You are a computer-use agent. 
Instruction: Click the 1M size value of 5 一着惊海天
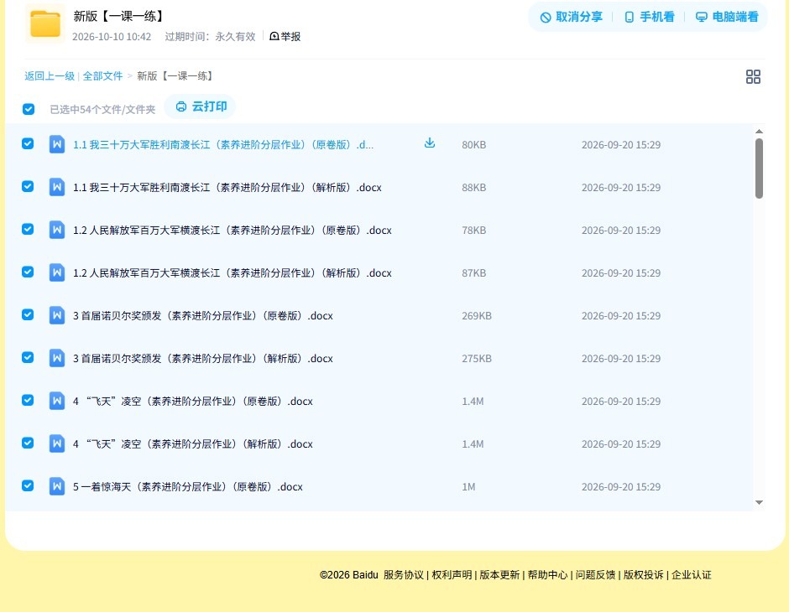(468, 486)
